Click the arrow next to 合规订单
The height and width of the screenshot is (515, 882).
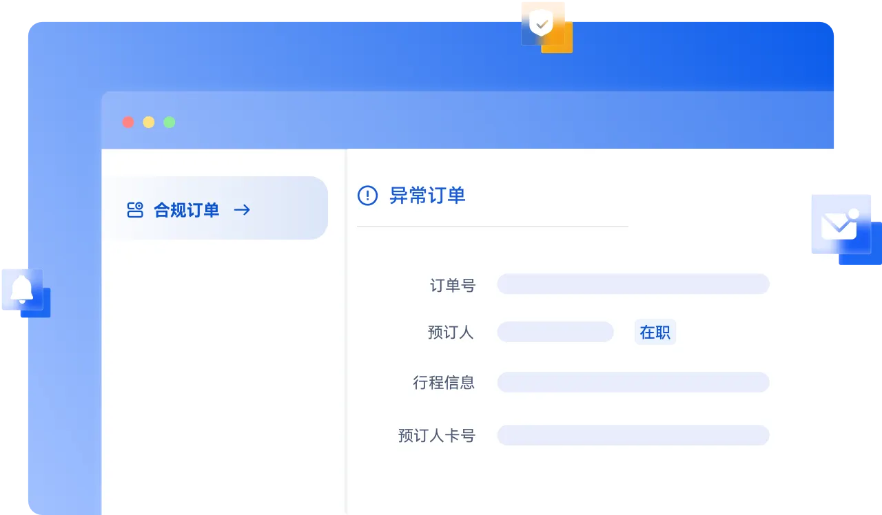pos(242,210)
